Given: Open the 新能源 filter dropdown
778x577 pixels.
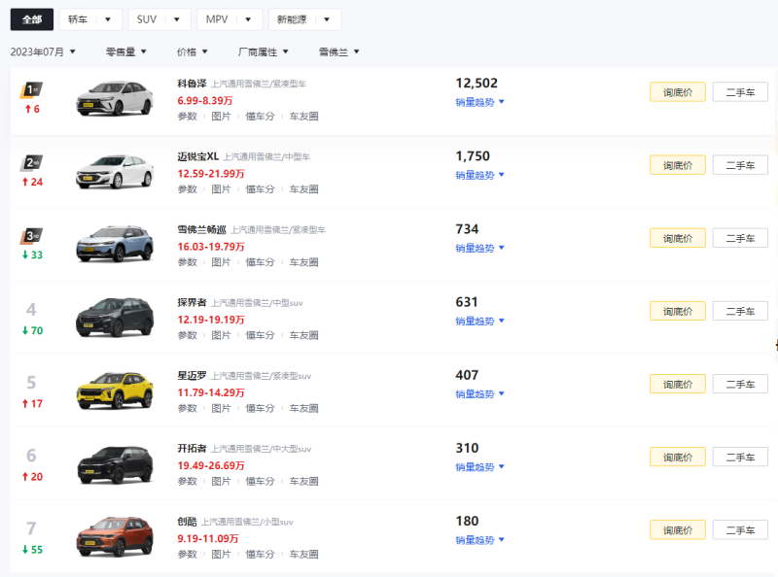Looking at the screenshot, I should tap(304, 19).
